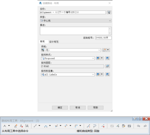Screen dimensions: 150x135
Task: Click inside the 描述 text area
Action: coord(74,31)
